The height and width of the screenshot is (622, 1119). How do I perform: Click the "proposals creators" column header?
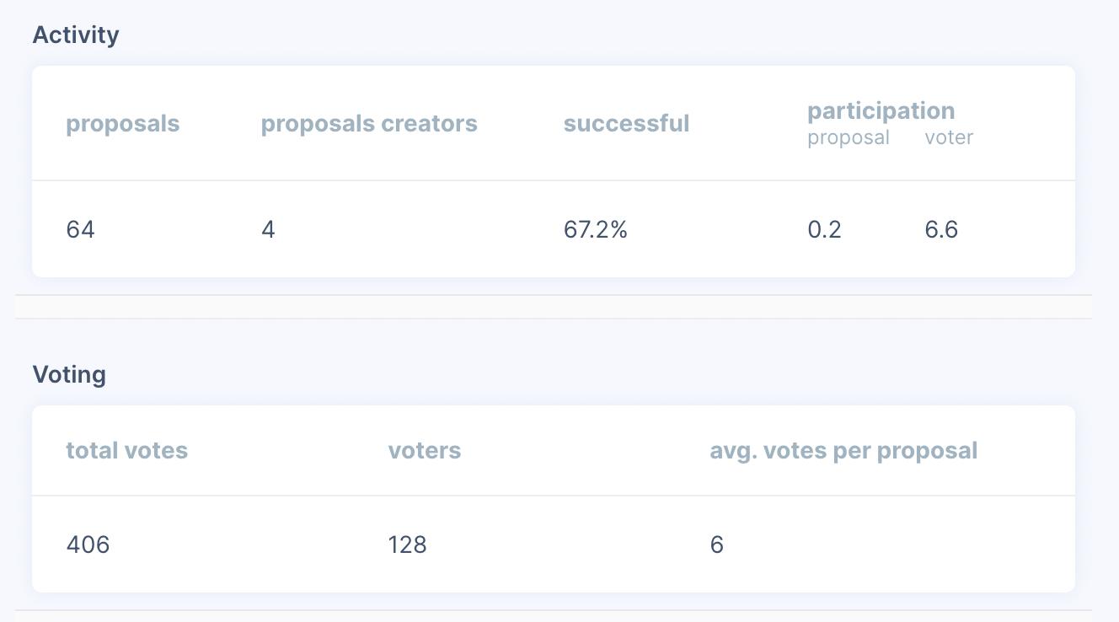[369, 124]
